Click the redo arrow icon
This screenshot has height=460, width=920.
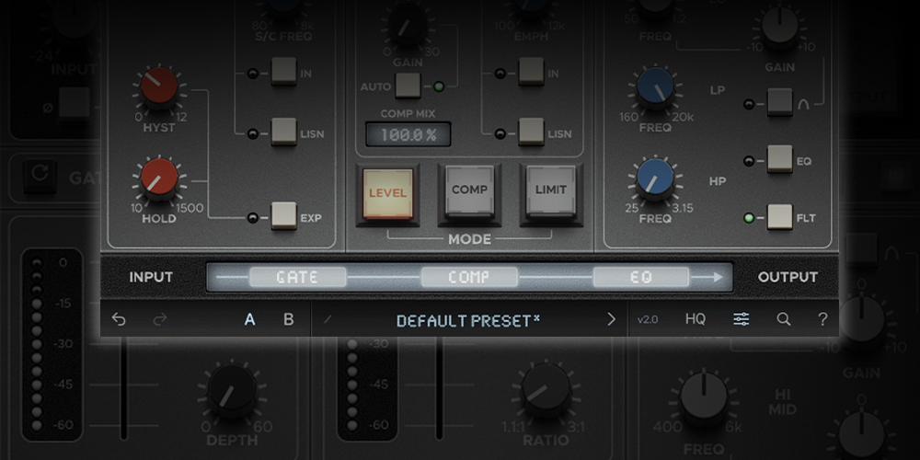coord(159,319)
